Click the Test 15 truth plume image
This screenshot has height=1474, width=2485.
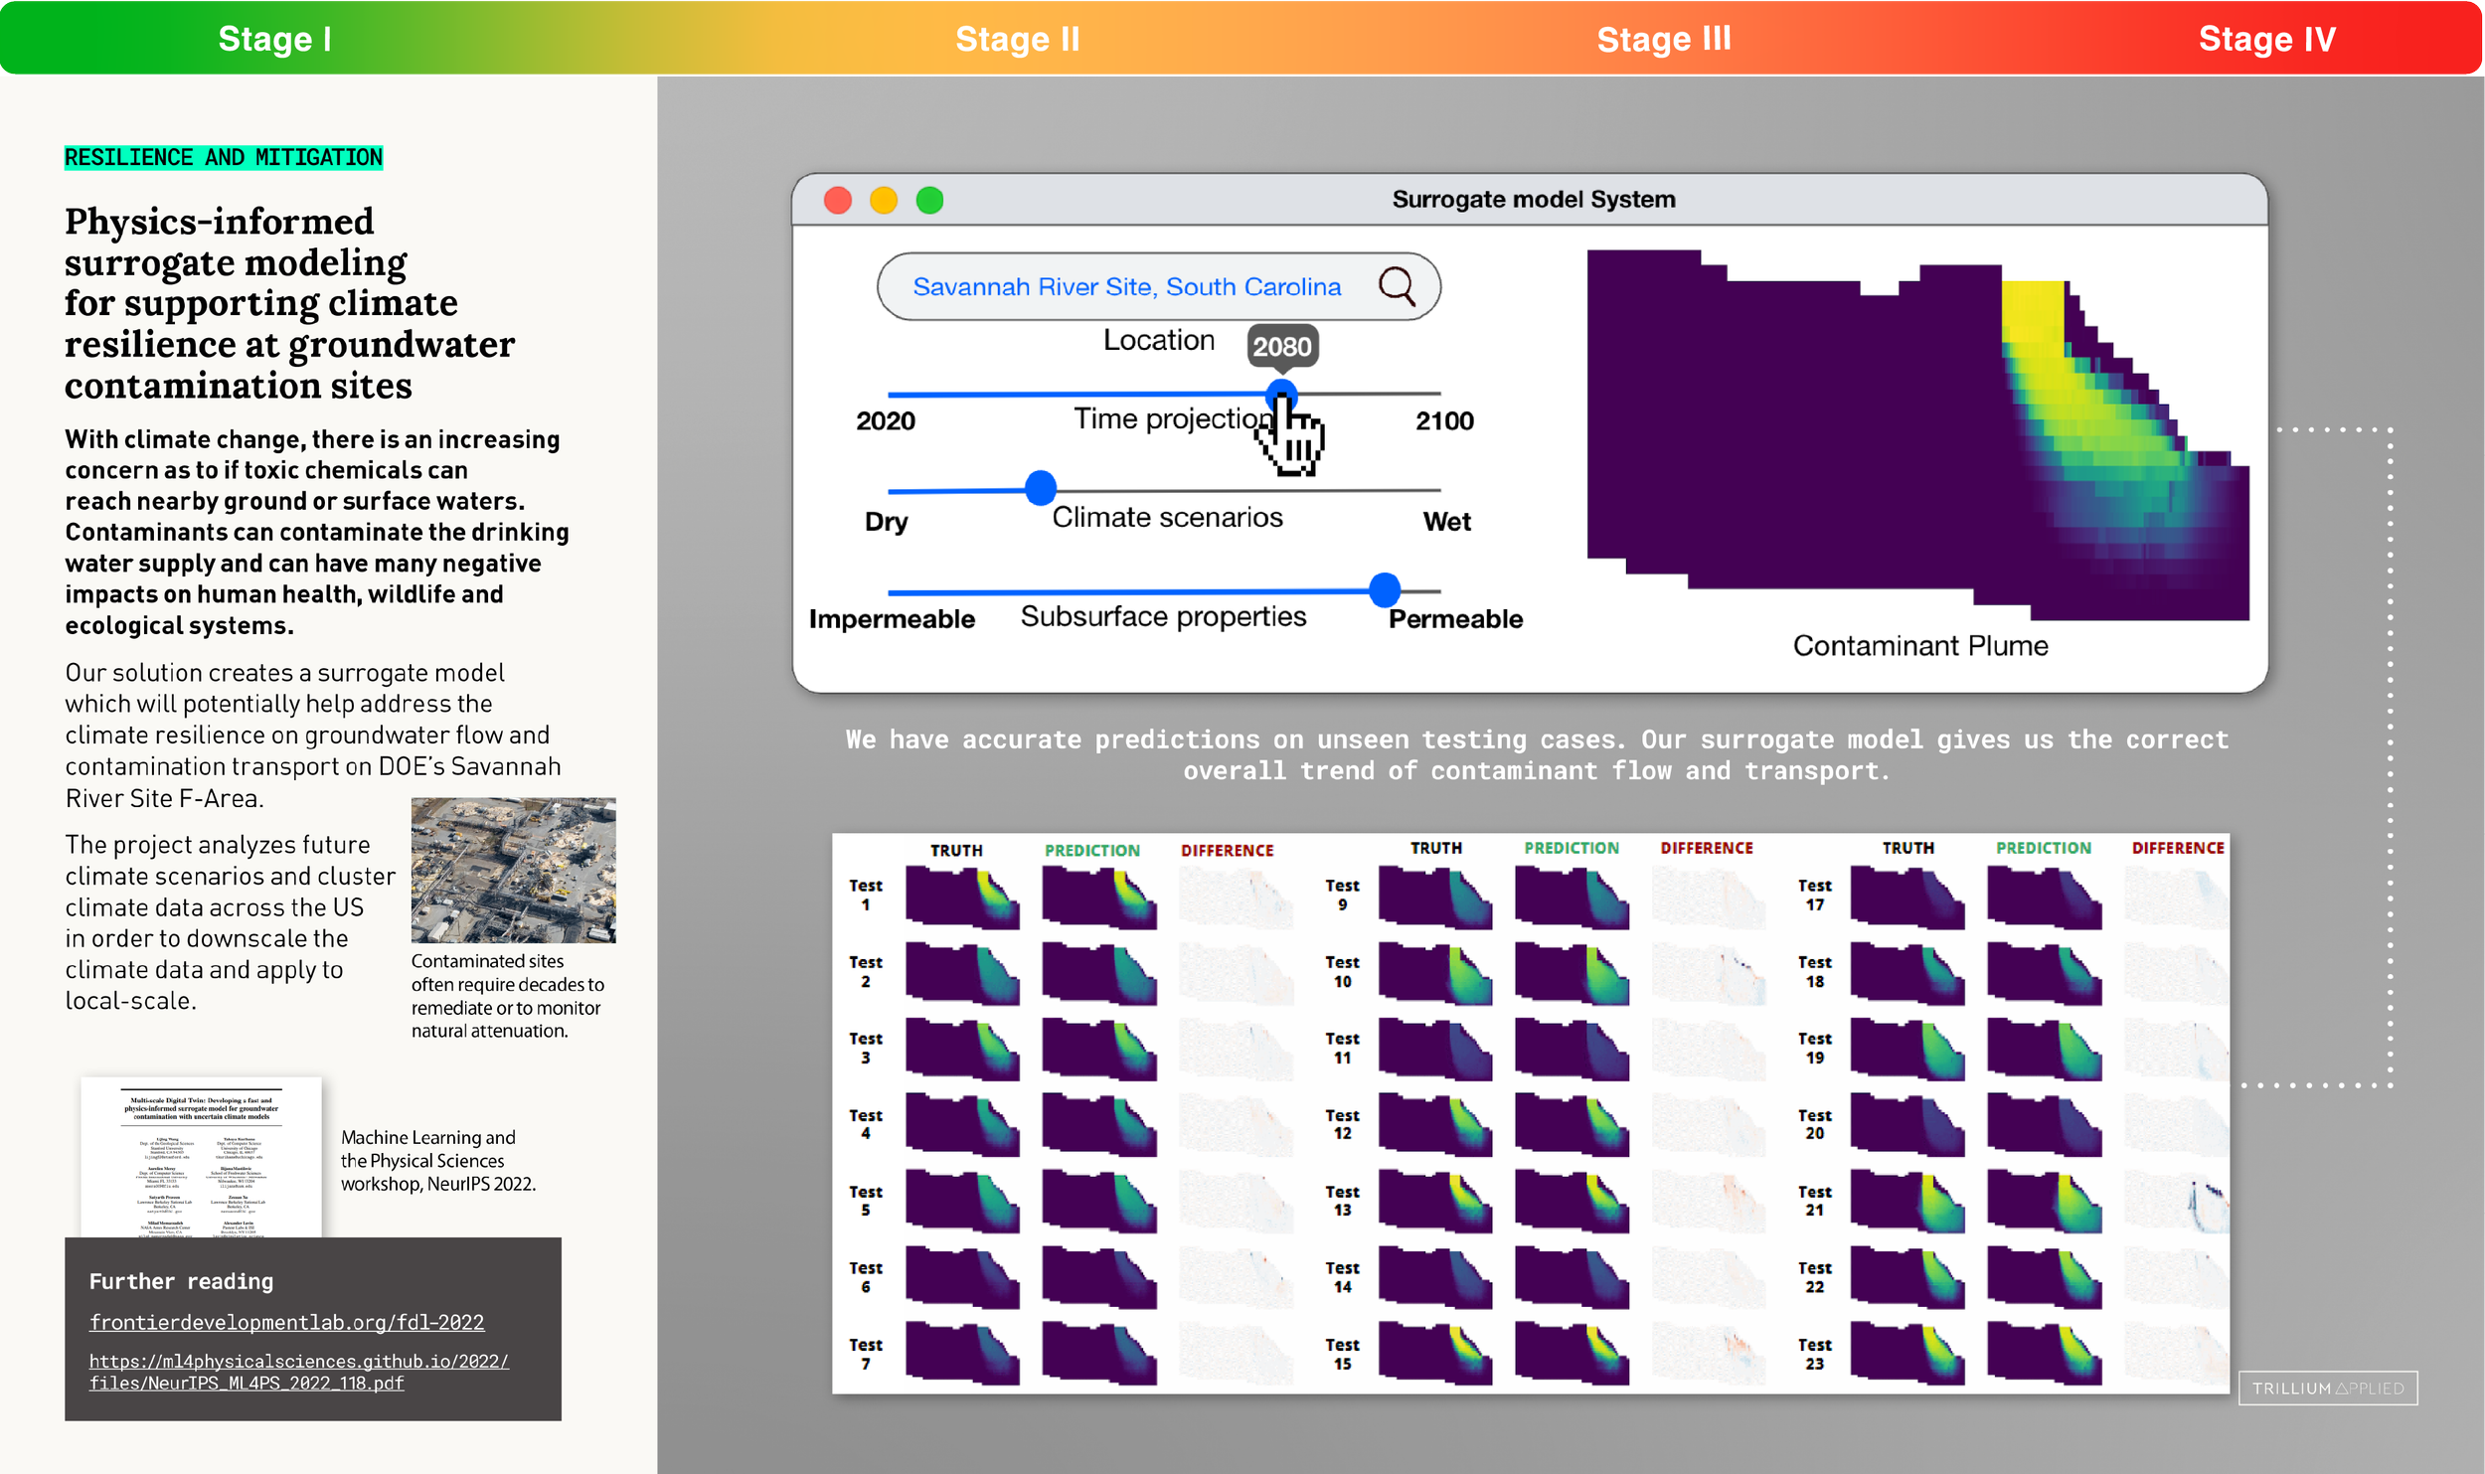[x=1435, y=1354]
